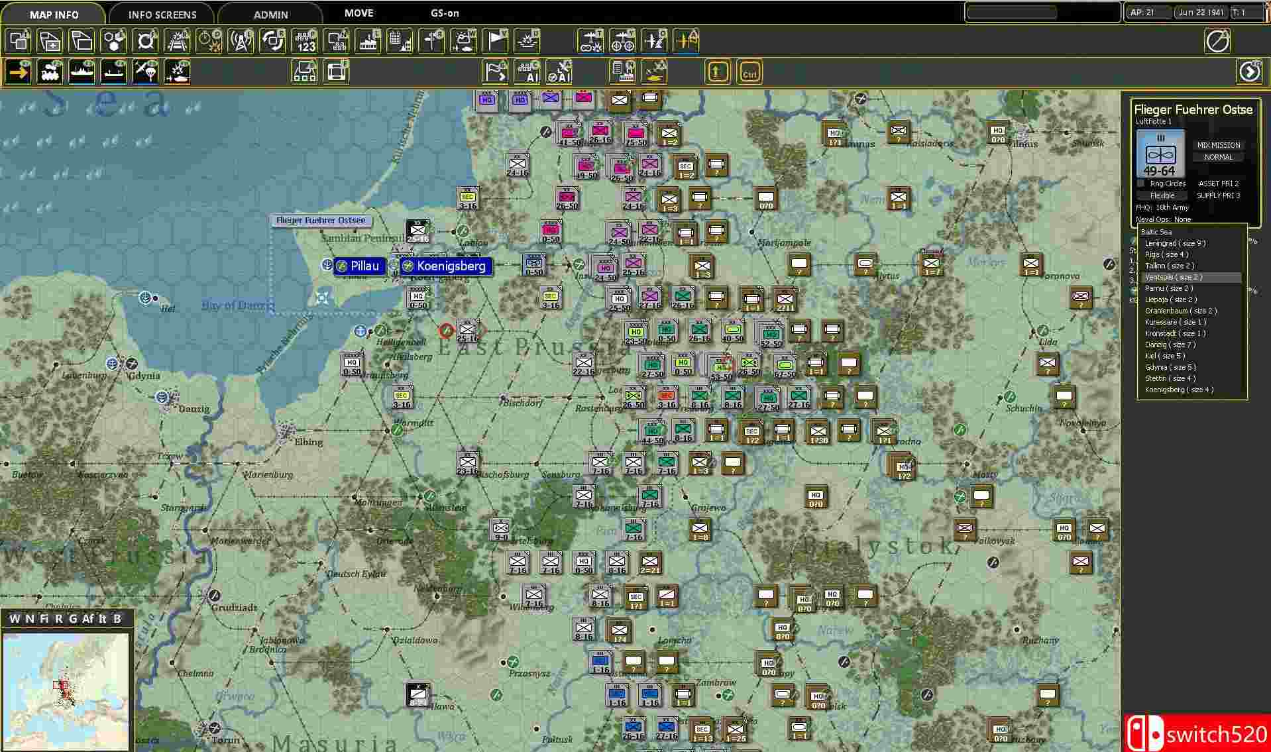Toggle the up-arrow shift button
The height and width of the screenshot is (752, 1271).
click(718, 72)
